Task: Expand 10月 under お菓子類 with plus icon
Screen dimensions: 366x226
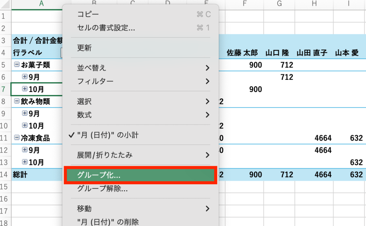Action: [25, 89]
